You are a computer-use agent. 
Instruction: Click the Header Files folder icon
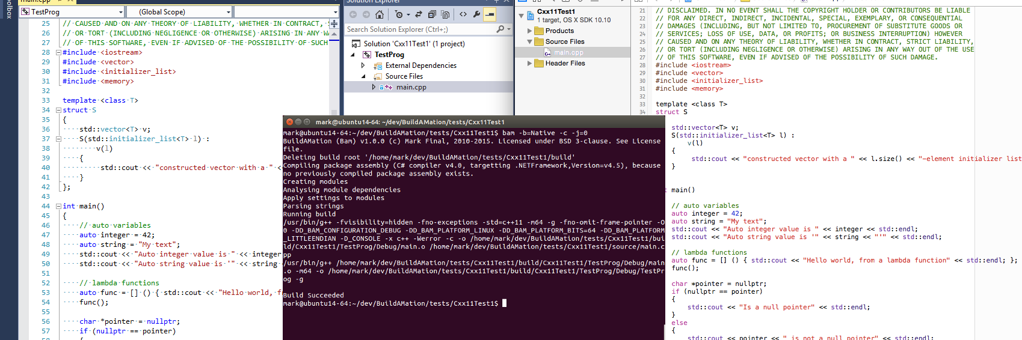[x=538, y=63]
